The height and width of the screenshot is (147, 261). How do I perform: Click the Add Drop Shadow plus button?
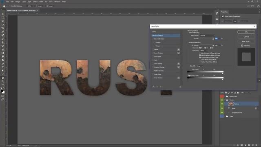[x=179, y=78]
